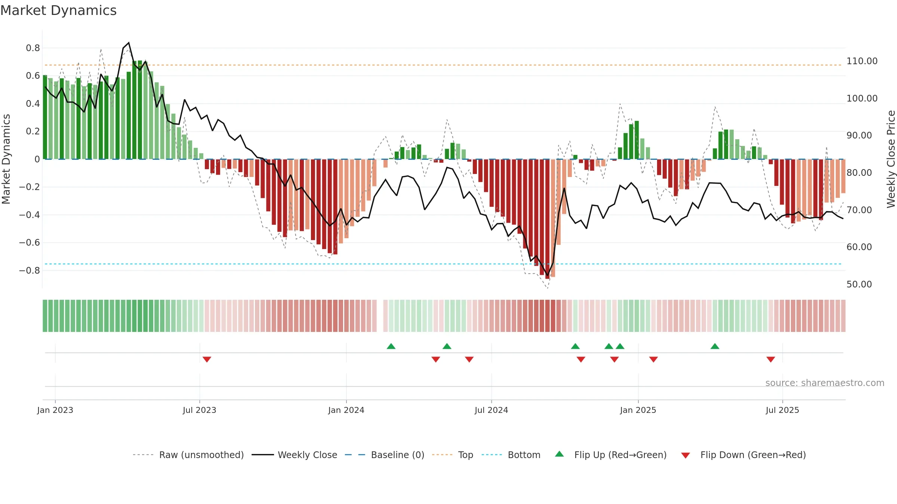Click the Jul 2024 axis label
This screenshot has width=897, height=504.
tap(491, 410)
